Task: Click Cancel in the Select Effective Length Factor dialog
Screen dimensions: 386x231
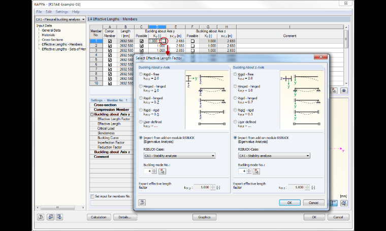Action: pyautogui.click(x=313, y=203)
